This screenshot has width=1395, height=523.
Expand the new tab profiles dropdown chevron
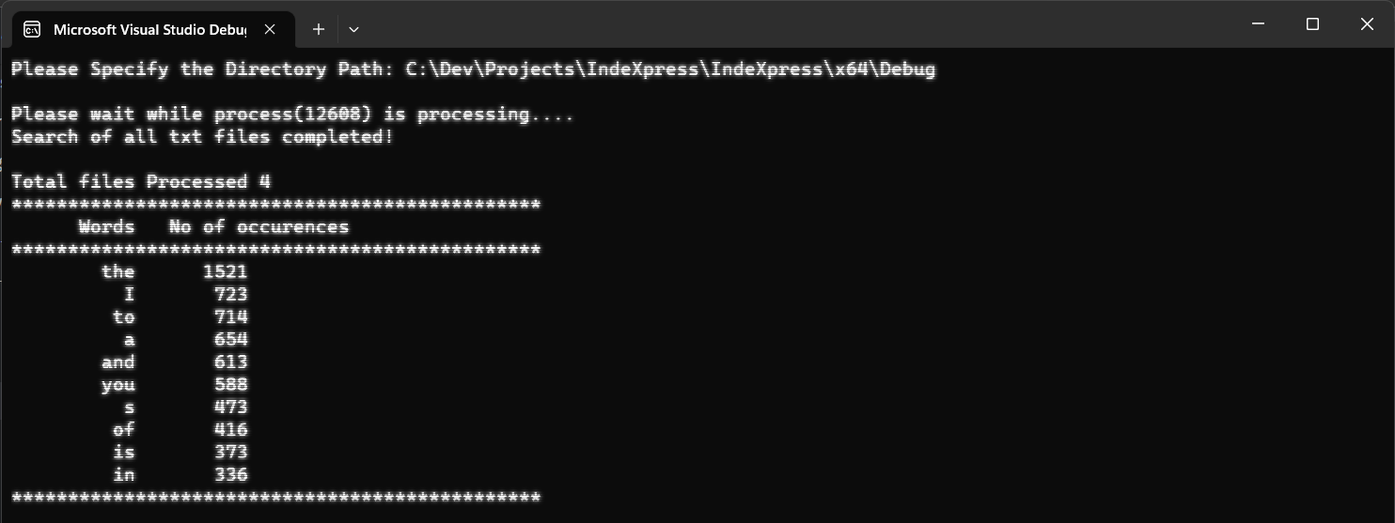coord(353,30)
